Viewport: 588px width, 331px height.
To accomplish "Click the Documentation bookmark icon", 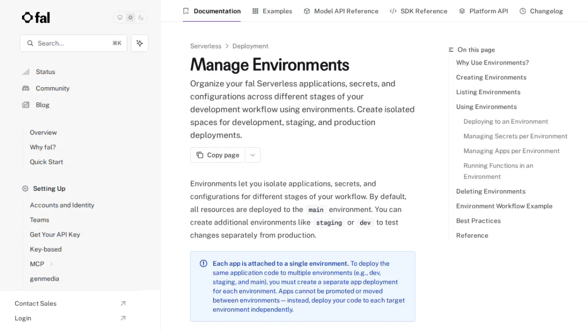I will click(x=186, y=11).
